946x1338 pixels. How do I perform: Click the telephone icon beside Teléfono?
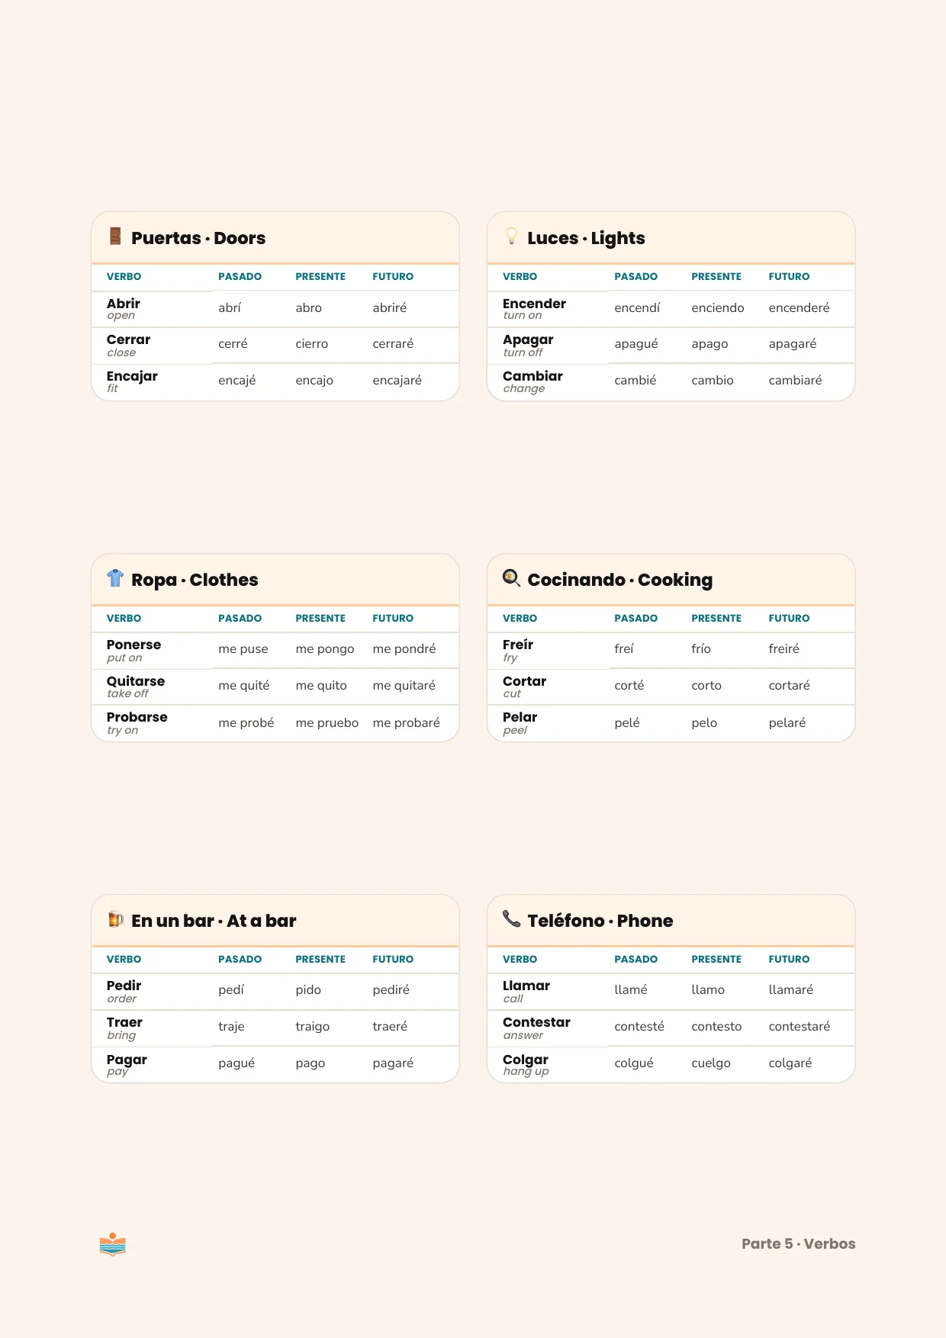[x=512, y=919]
